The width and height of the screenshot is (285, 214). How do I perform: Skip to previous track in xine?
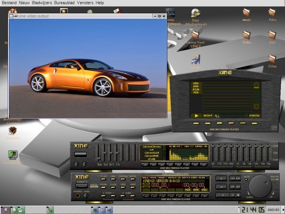[232, 178]
